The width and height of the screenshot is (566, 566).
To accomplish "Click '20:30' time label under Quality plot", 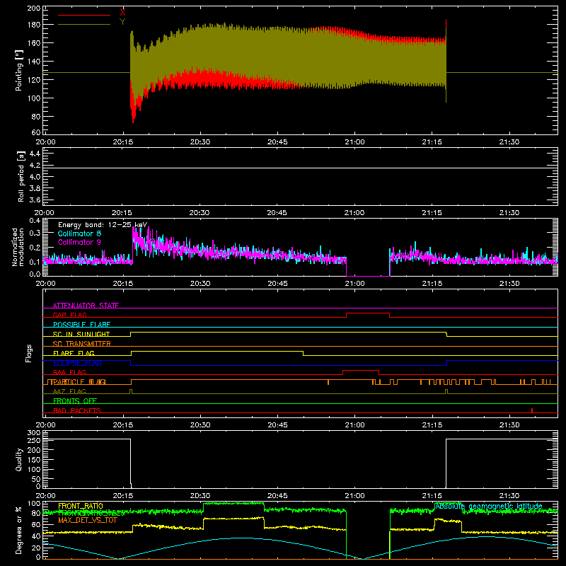I will 200,496.
